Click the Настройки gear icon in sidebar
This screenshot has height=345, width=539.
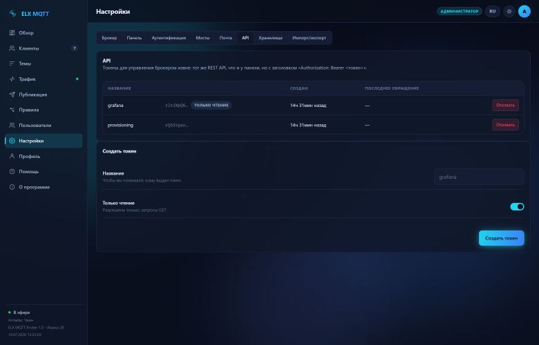[12, 141]
